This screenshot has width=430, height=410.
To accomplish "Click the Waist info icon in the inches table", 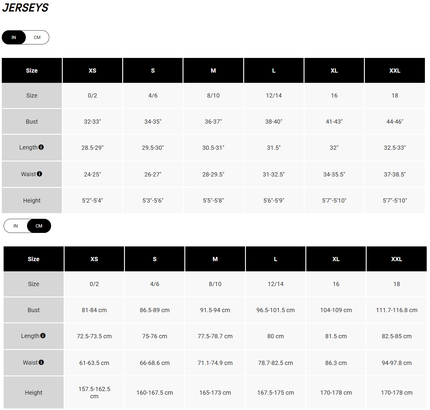I will (40, 174).
